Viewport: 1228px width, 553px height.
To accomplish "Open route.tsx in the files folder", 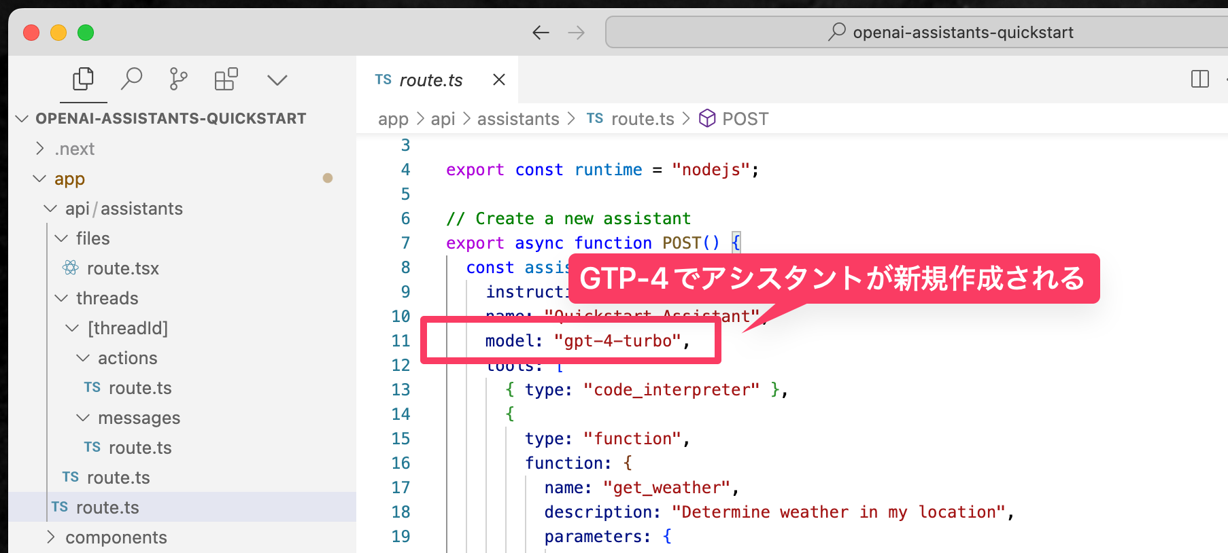I will pyautogui.click(x=122, y=268).
